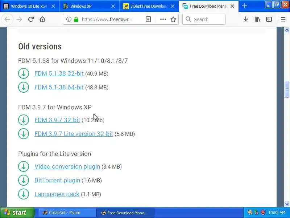Switch to the Windows 10 Lite x64 tab
Screen dimensions: 290x218
coord(30,6)
